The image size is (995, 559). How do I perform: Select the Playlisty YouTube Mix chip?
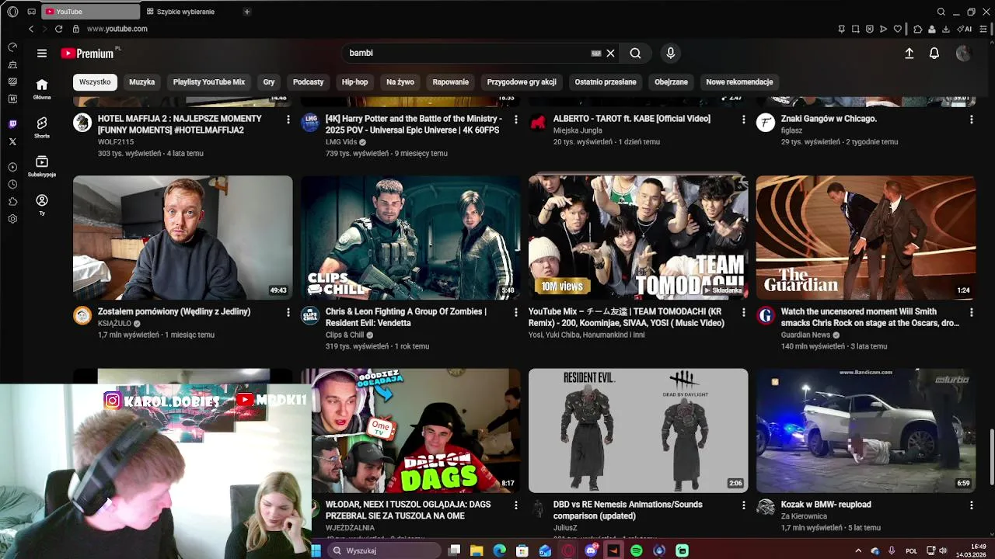(x=208, y=82)
